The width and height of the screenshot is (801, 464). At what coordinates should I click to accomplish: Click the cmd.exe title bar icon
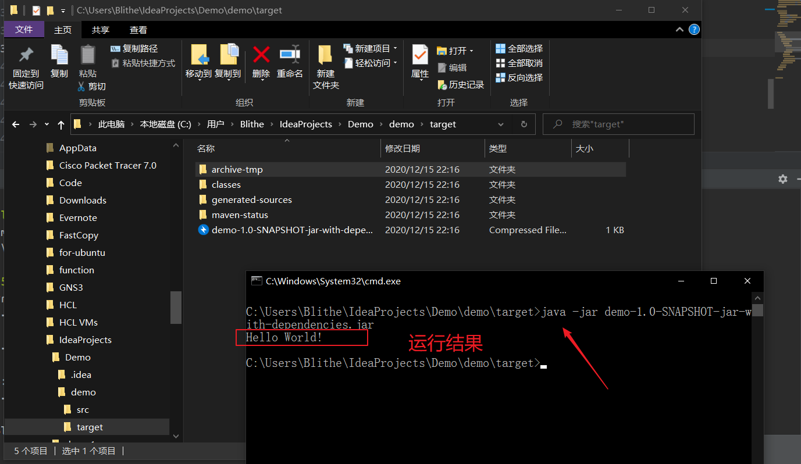click(x=257, y=281)
